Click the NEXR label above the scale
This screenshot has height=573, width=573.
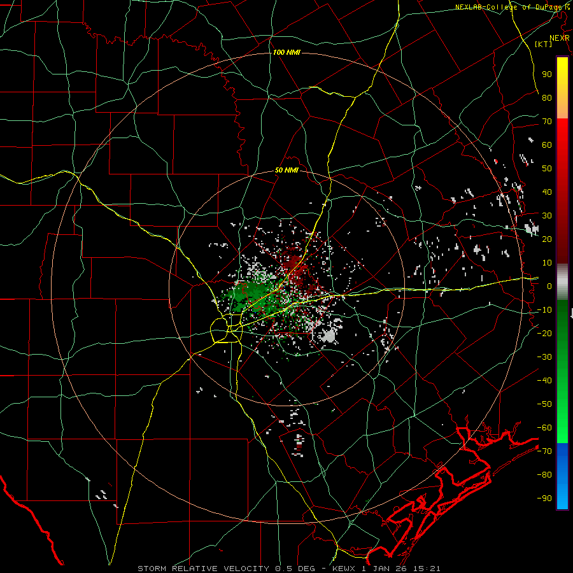[x=560, y=38]
